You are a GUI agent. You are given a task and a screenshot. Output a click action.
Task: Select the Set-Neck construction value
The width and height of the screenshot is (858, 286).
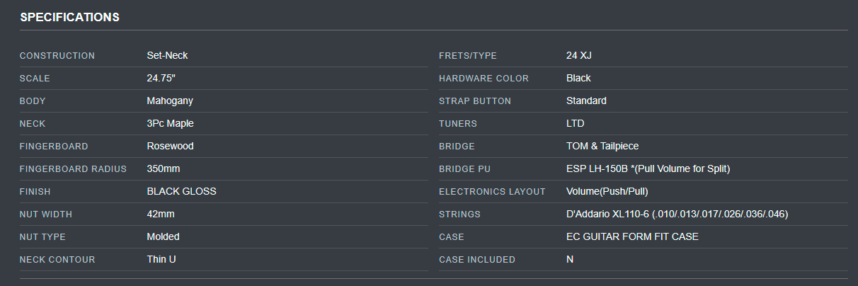167,55
